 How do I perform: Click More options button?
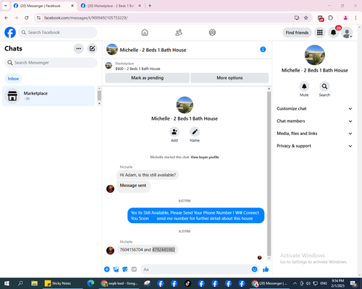click(230, 78)
